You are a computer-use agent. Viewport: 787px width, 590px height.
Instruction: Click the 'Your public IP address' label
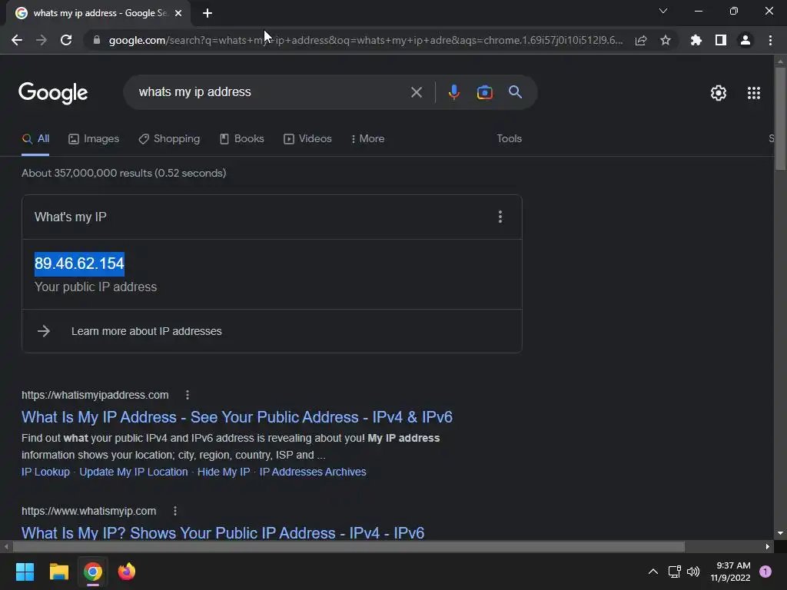(x=95, y=287)
